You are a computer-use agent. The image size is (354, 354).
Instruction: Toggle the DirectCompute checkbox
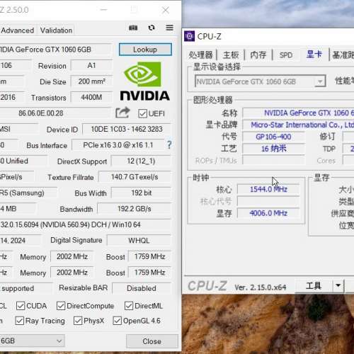[x=61, y=306]
